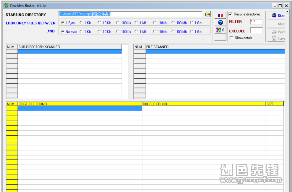Select maximum size 100 Kb in AND row
The image size is (292, 192).
(118, 31)
